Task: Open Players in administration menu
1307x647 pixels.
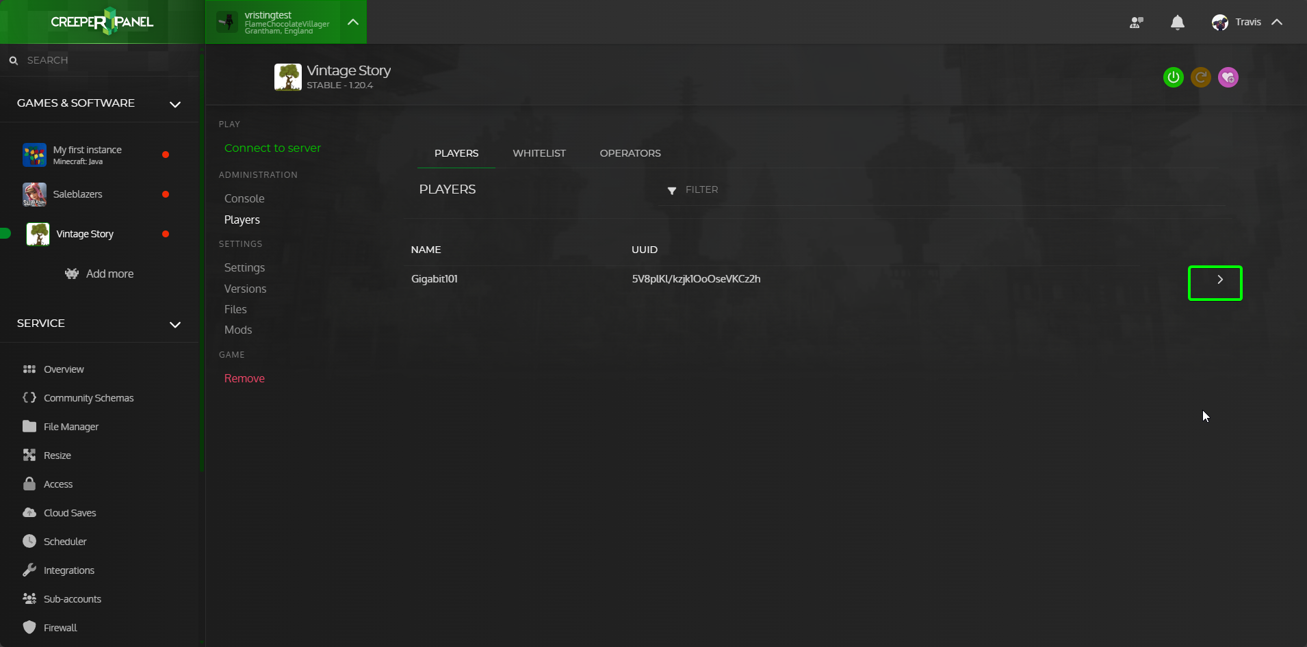Action: tap(242, 220)
